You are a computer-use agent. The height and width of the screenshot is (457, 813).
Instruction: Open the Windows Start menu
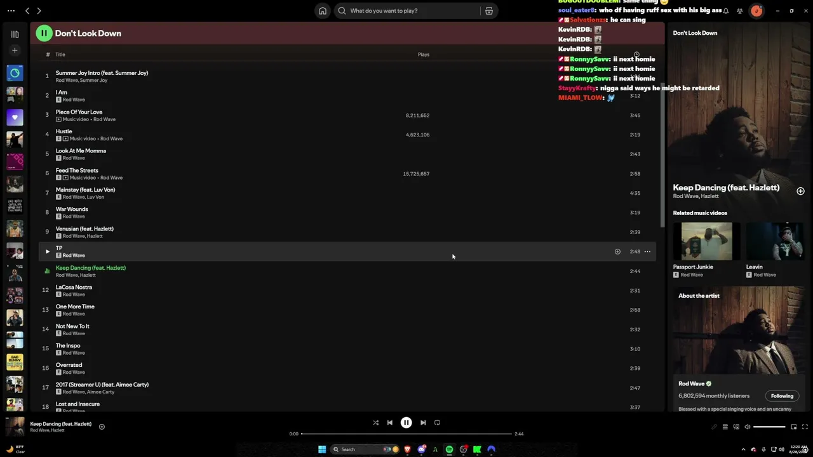pos(322,449)
